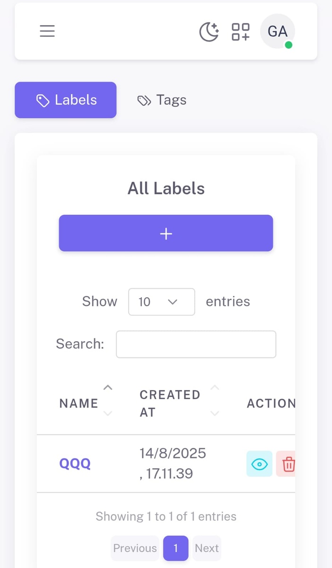332x568 pixels.
Task: Toggle dark mode moon icon
Action: 209,32
